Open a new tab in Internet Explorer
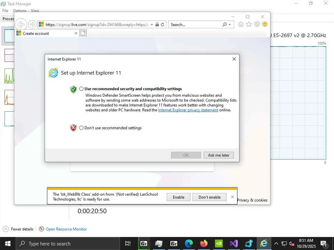 [x=83, y=33]
